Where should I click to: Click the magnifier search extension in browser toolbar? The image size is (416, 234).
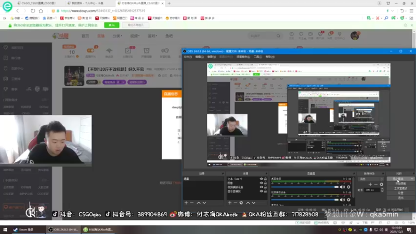pos(386,18)
